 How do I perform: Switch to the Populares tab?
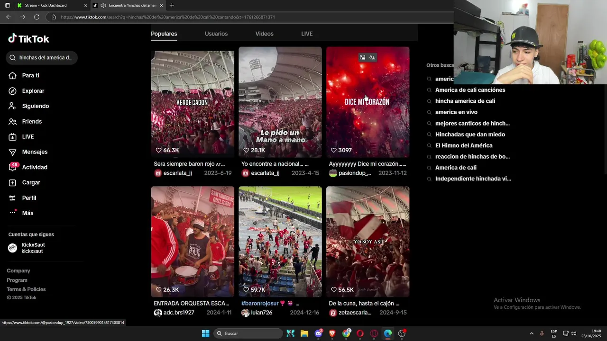click(x=164, y=34)
